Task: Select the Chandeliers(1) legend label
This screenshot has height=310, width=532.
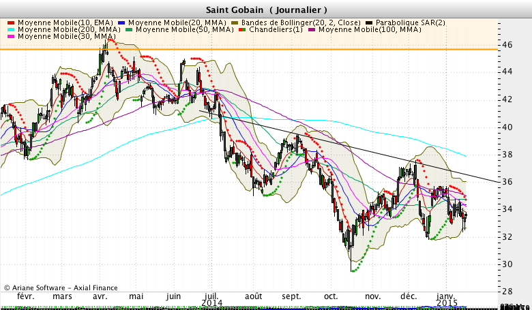Action: 276,29
